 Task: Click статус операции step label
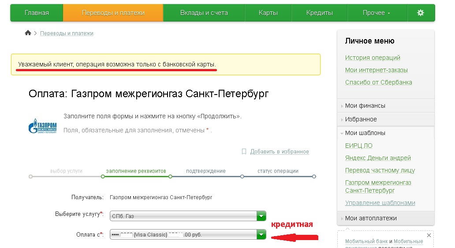pyautogui.click(x=278, y=171)
